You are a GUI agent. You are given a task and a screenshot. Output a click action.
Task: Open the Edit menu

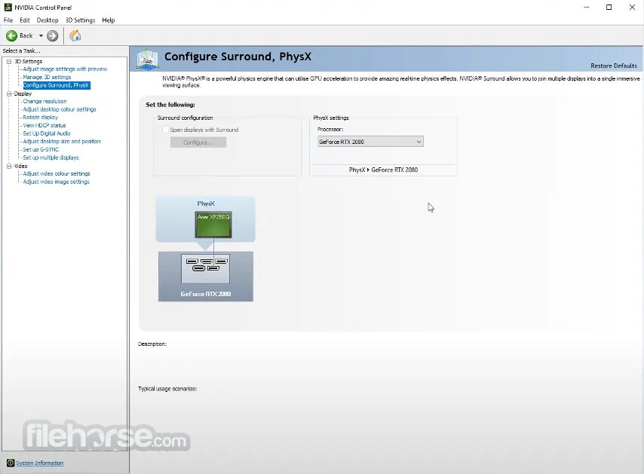(25, 20)
